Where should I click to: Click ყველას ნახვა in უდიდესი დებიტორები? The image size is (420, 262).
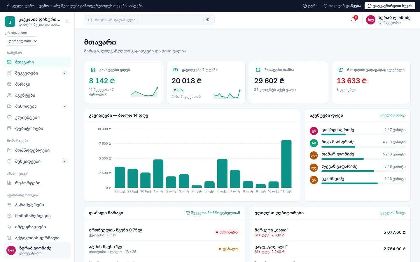click(393, 213)
